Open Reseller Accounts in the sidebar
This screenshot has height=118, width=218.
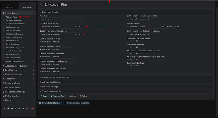click(13, 41)
